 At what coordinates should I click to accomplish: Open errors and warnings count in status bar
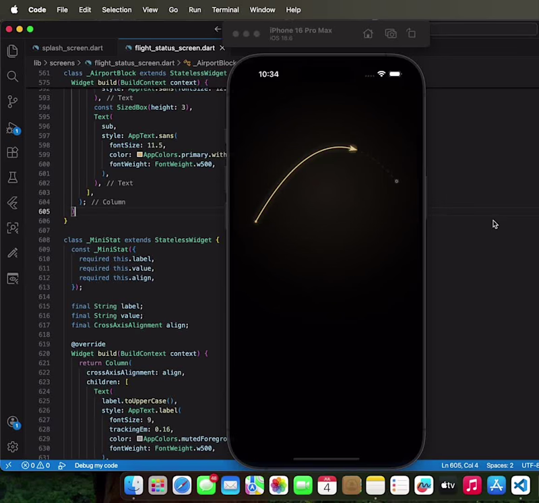36,465
